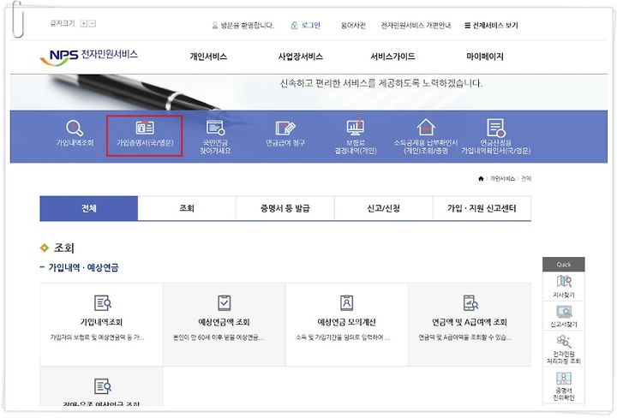Click the NPS 전자민원서비스 logo
This screenshot has width=617, height=418.
89,57
